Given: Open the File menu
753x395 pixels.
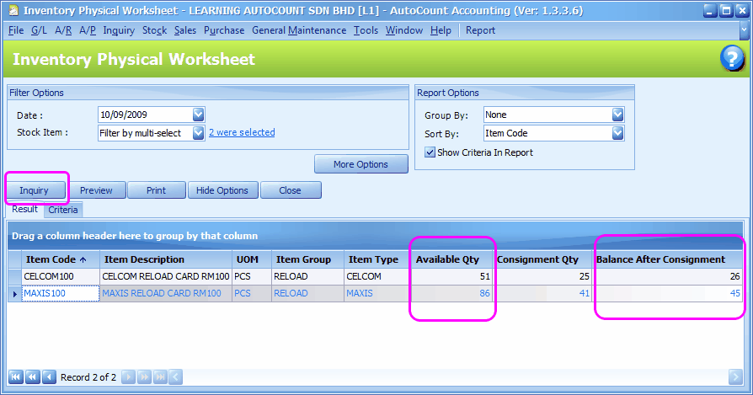Looking at the screenshot, I should [x=16, y=30].
